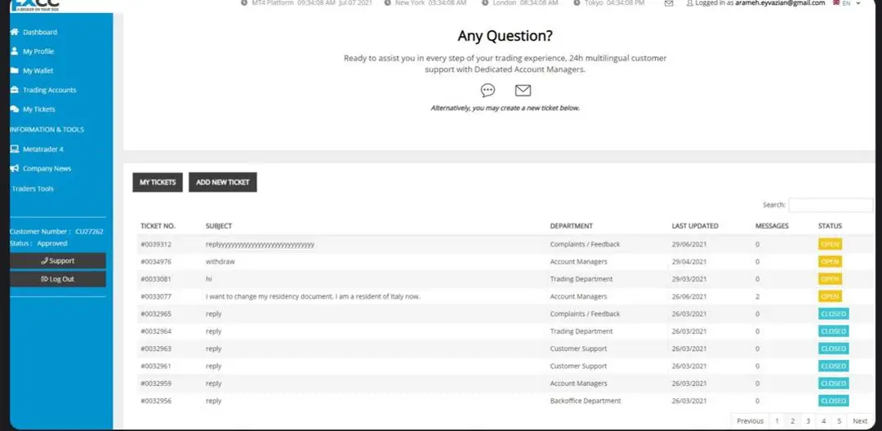The height and width of the screenshot is (431, 882).
Task: Open the EN language dropdown
Action: point(845,3)
